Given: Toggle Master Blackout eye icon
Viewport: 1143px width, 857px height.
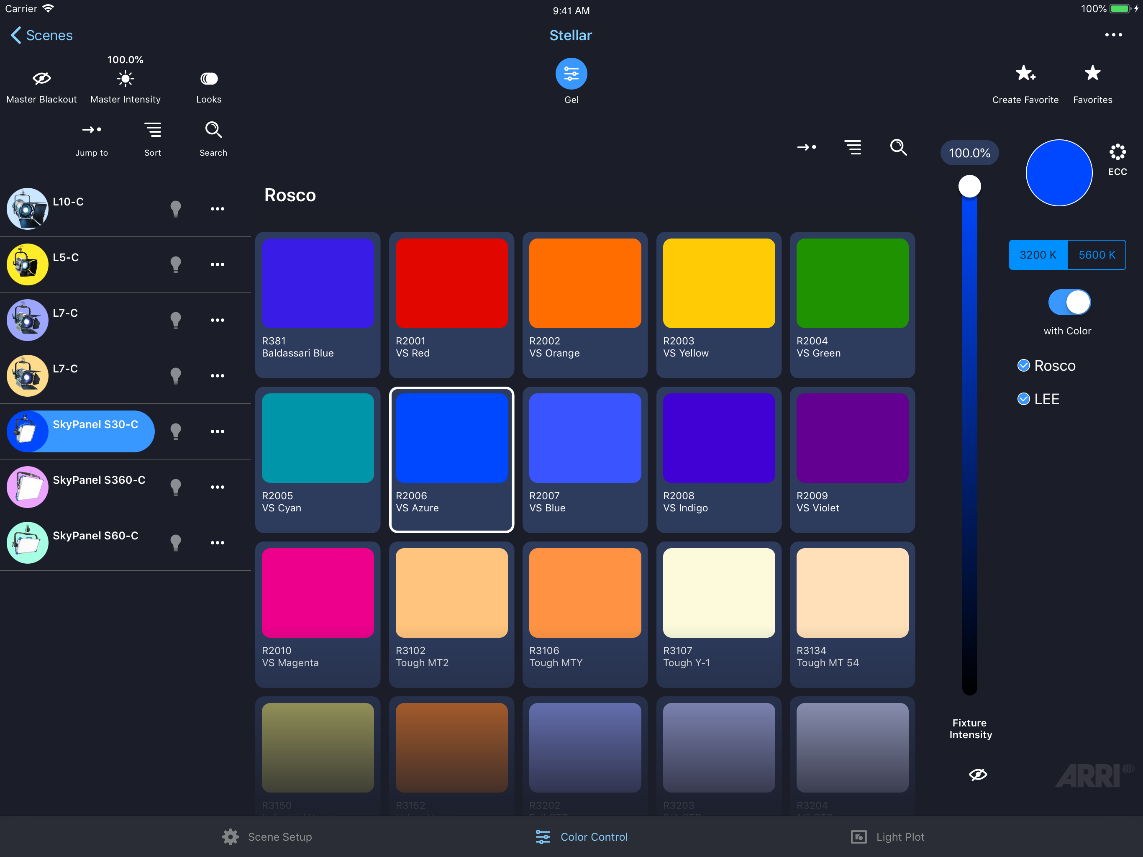Looking at the screenshot, I should pos(41,79).
